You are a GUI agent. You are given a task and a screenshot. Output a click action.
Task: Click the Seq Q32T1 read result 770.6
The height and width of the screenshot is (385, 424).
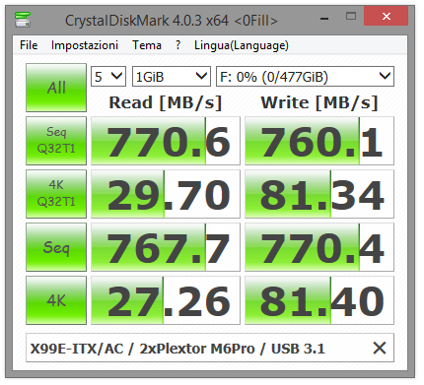166,141
